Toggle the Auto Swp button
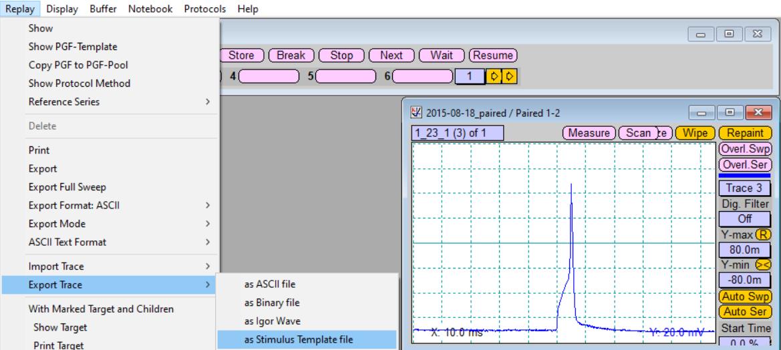This screenshot has height=350, width=781. (745, 297)
